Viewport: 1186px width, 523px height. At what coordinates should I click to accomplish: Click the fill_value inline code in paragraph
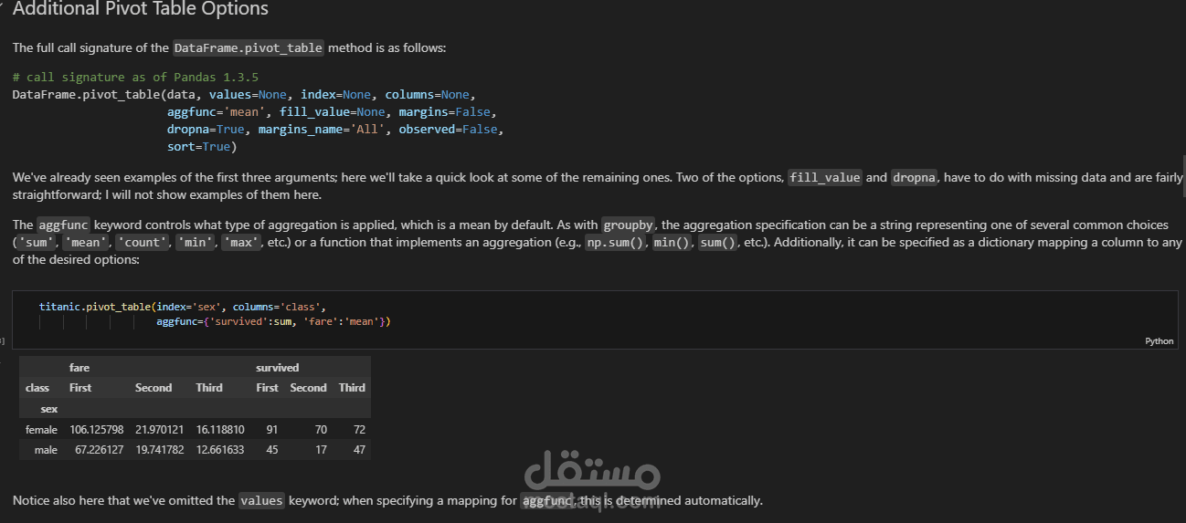click(825, 177)
